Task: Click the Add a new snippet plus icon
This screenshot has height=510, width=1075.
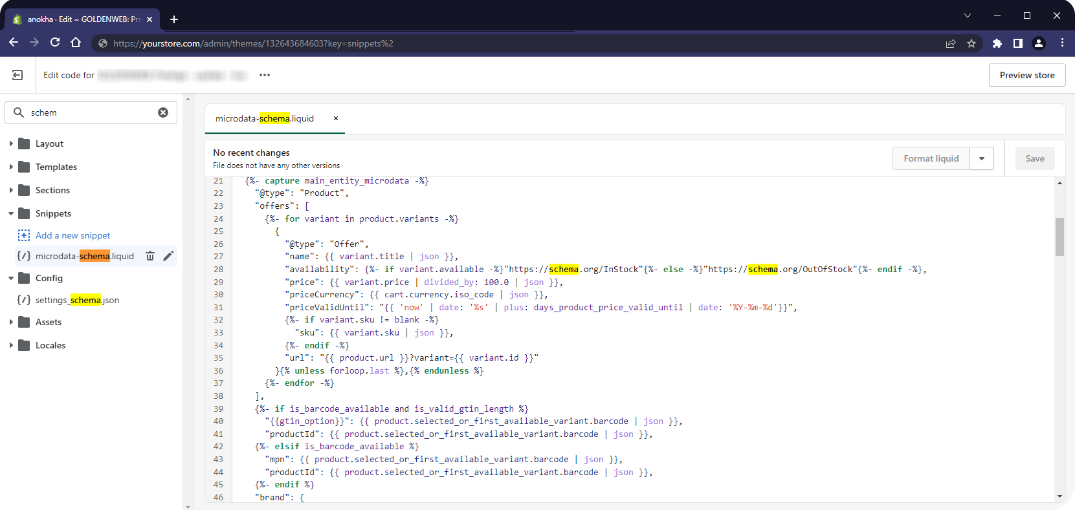Action: [24, 235]
